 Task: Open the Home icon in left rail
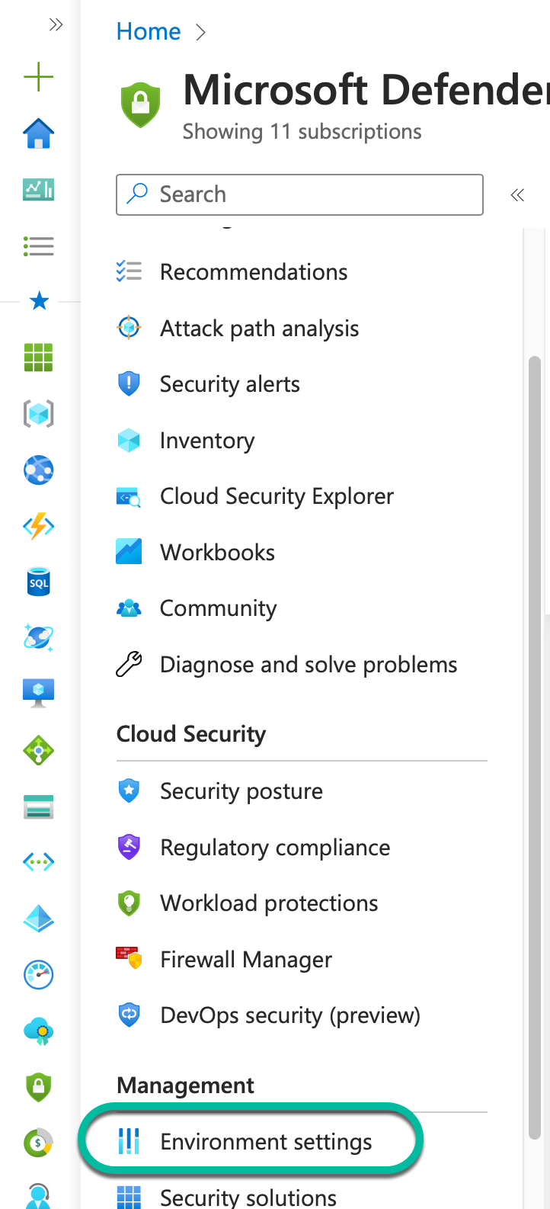pos(39,134)
